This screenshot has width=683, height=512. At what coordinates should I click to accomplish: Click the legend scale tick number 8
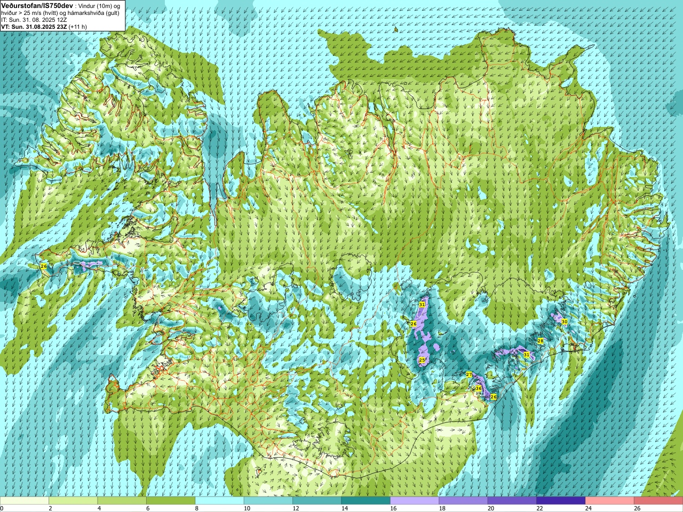[197, 508]
